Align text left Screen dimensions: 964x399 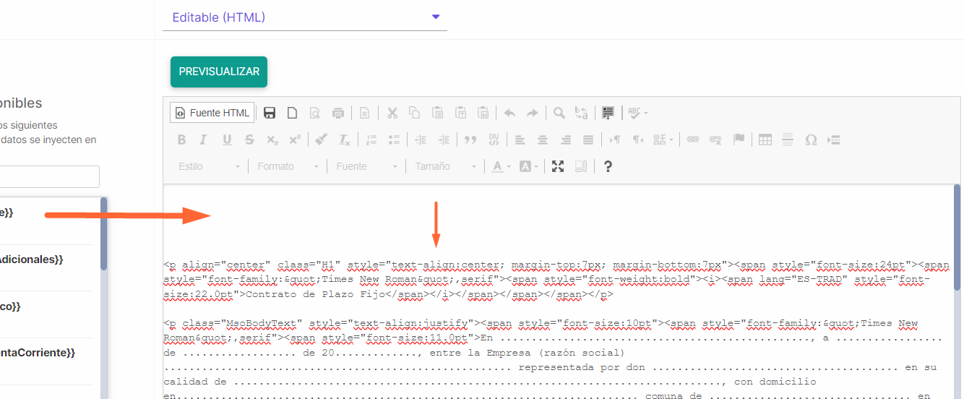coord(520,140)
